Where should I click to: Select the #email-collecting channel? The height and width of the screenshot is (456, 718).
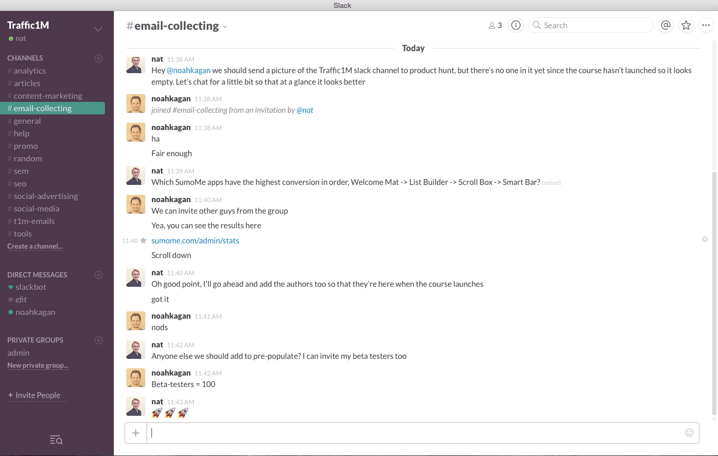(52, 109)
